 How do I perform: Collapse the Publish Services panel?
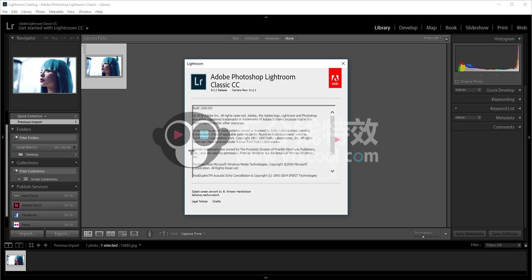pyautogui.click(x=13, y=187)
